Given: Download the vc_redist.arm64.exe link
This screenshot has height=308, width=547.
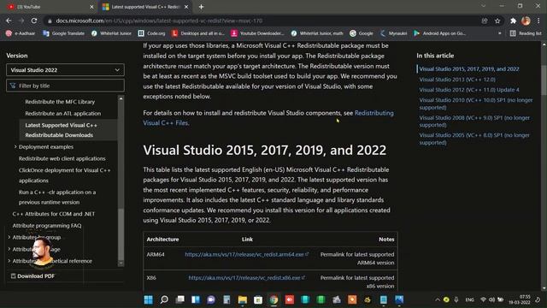Looking at the screenshot, I should click(247, 254).
